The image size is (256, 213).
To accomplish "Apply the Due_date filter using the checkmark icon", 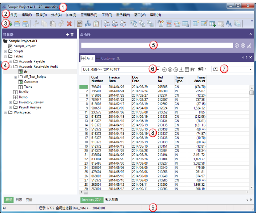I will click(x=164, y=69).
